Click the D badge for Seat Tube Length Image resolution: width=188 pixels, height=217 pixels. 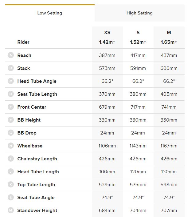point(11,94)
